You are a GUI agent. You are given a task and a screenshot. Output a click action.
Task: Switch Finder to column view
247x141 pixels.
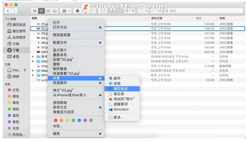48,11
